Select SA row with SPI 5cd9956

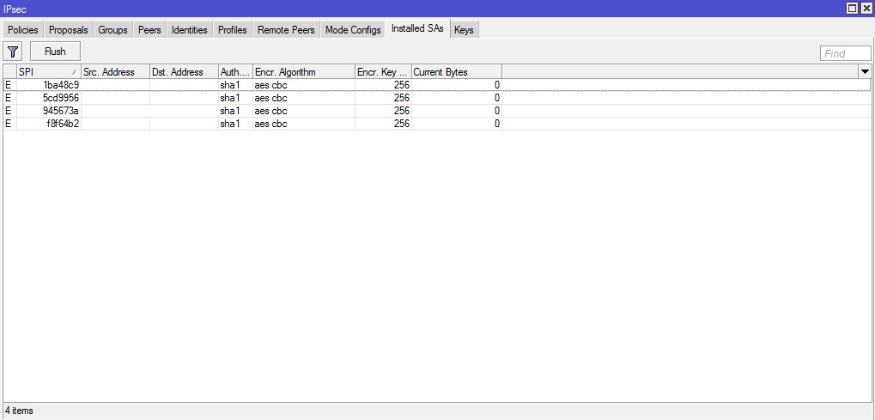[436, 98]
